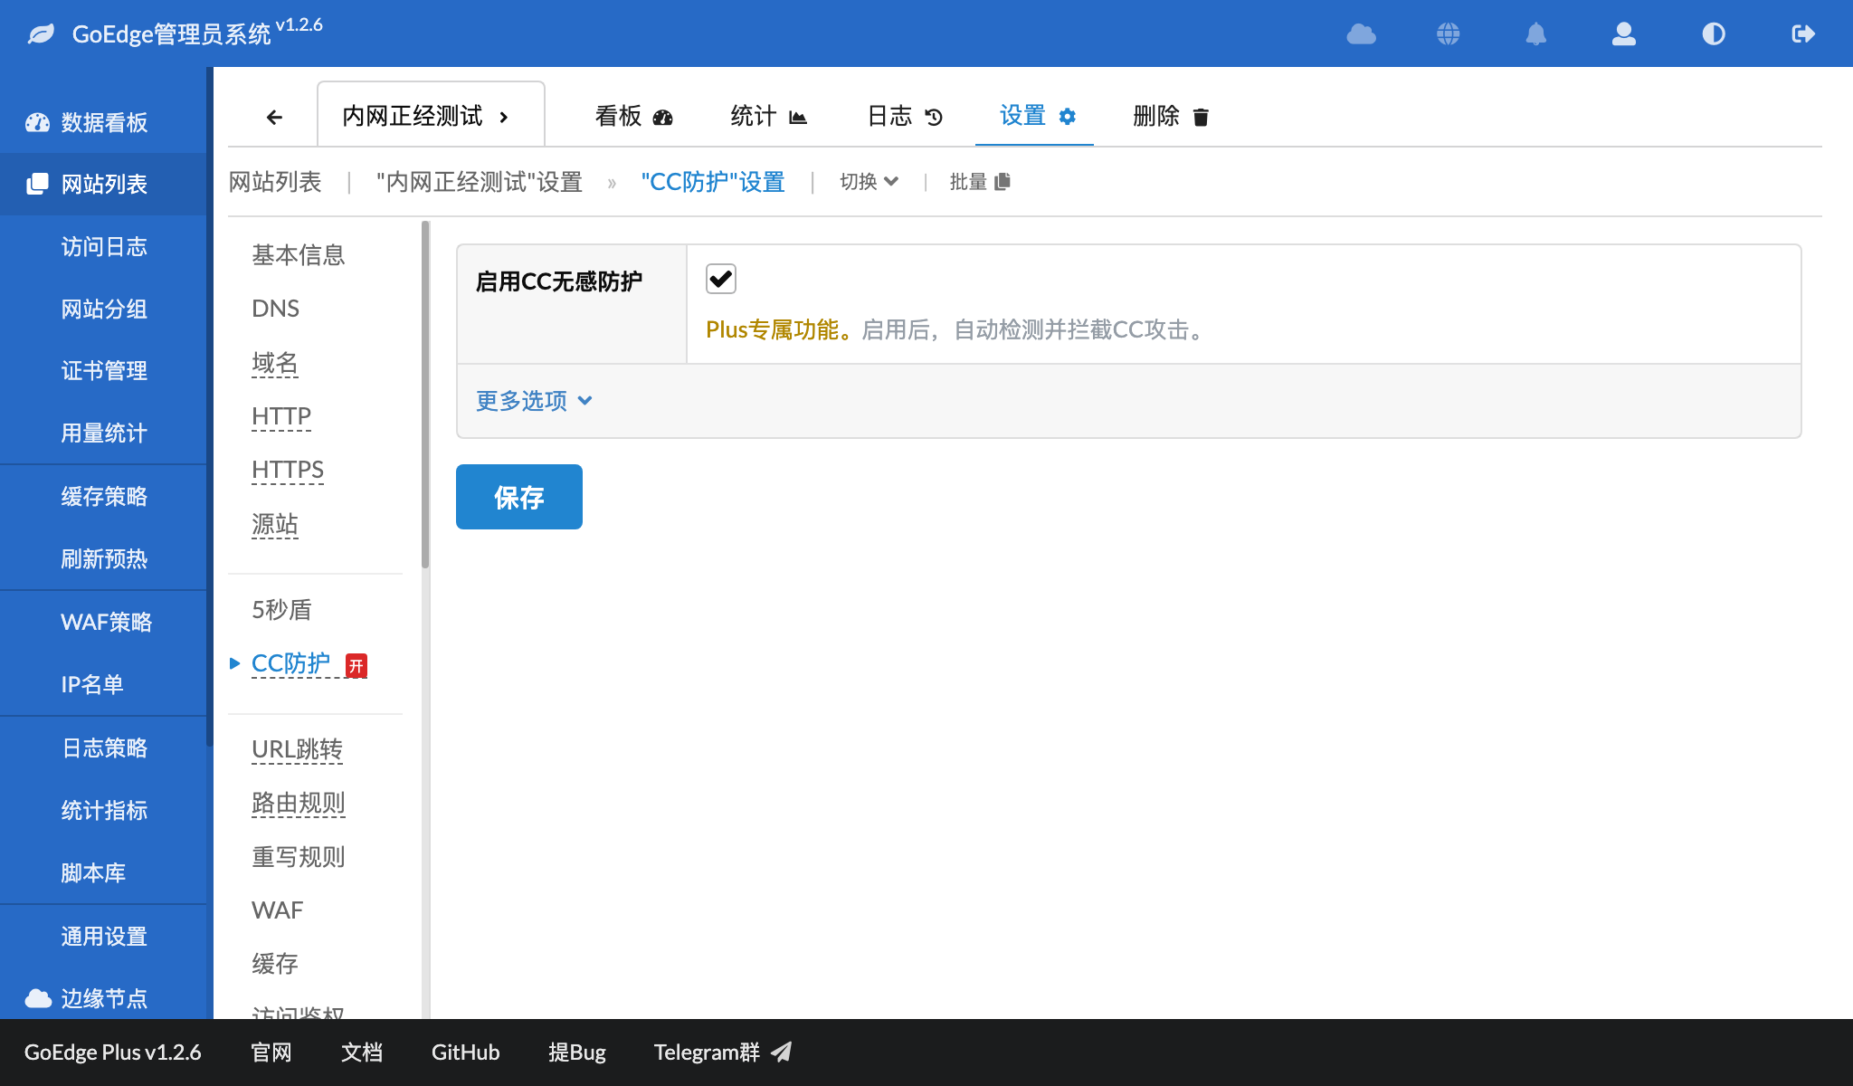Click "CC防护"设置 breadcrumb

713,182
